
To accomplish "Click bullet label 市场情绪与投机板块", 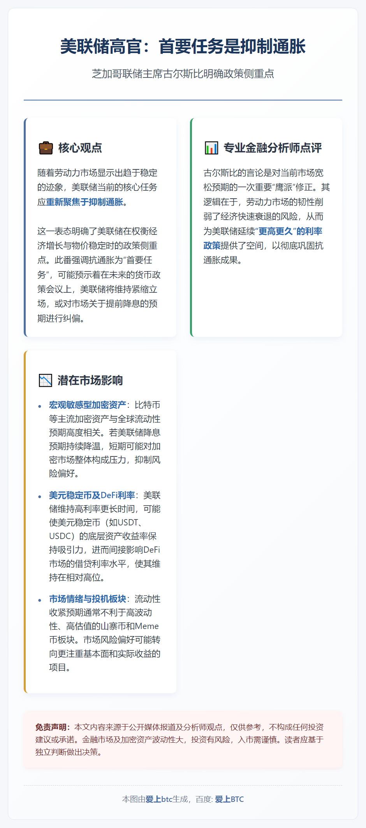I will tap(88, 599).
